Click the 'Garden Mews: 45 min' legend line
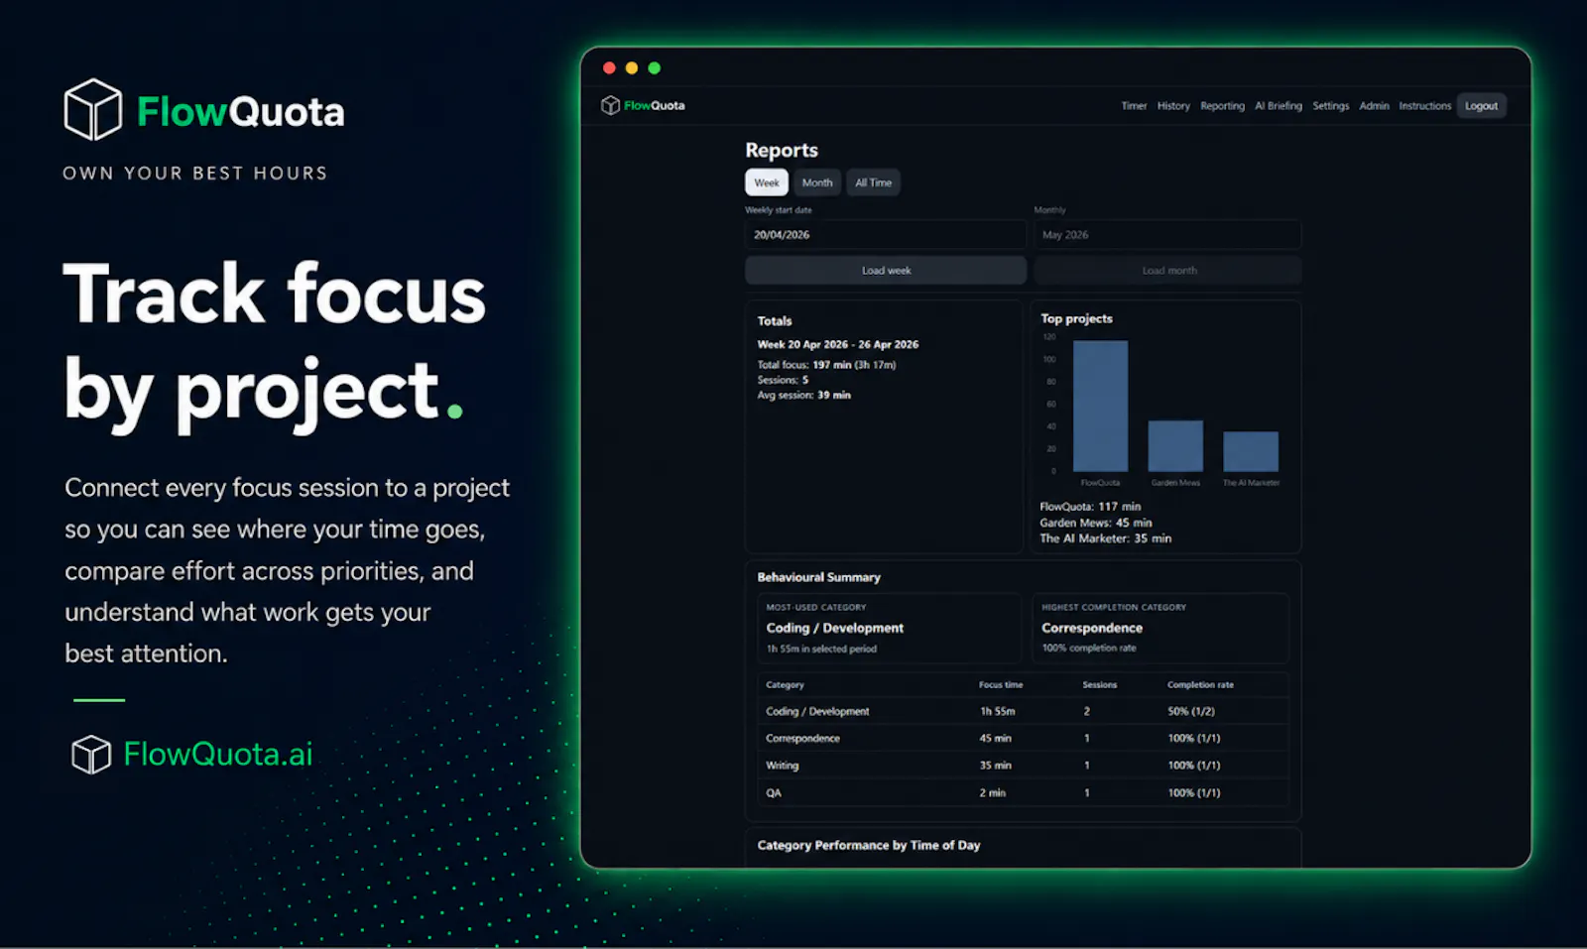 tap(1096, 523)
